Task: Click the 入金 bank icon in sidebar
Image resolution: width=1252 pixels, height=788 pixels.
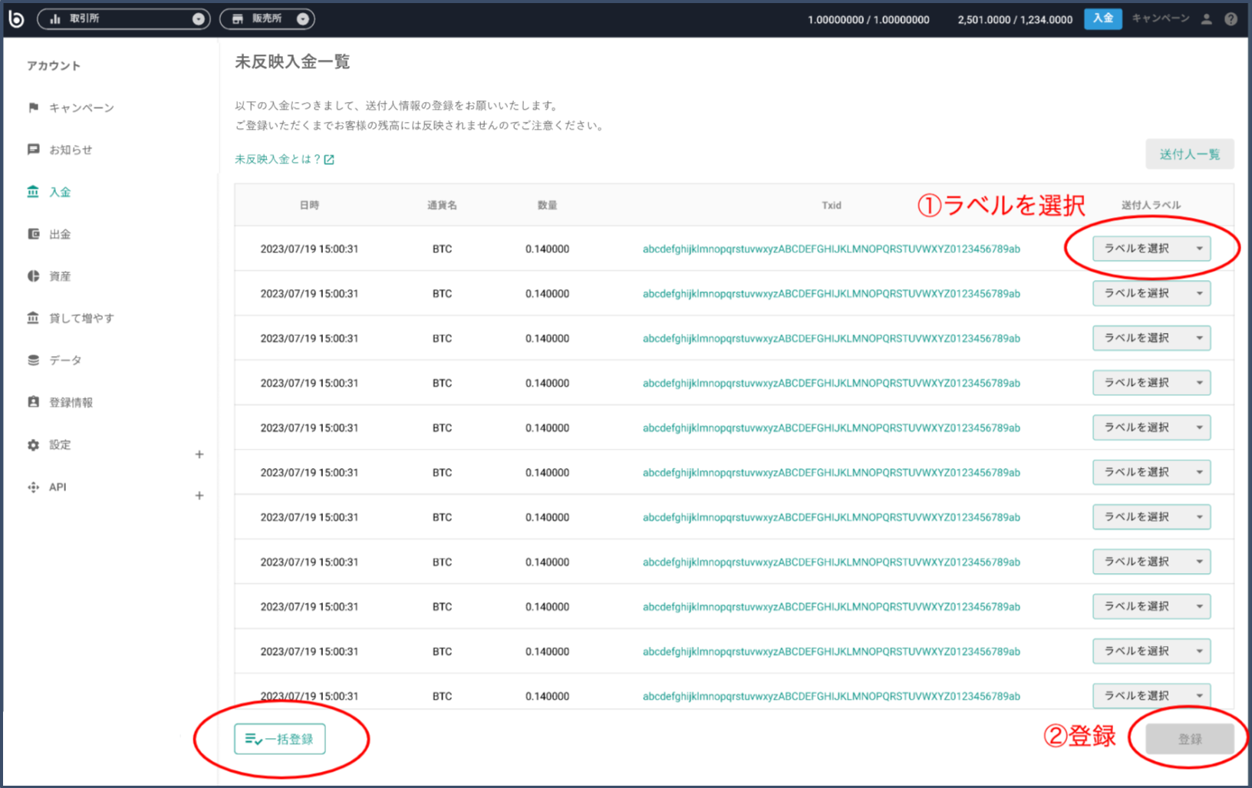Action: 33,192
